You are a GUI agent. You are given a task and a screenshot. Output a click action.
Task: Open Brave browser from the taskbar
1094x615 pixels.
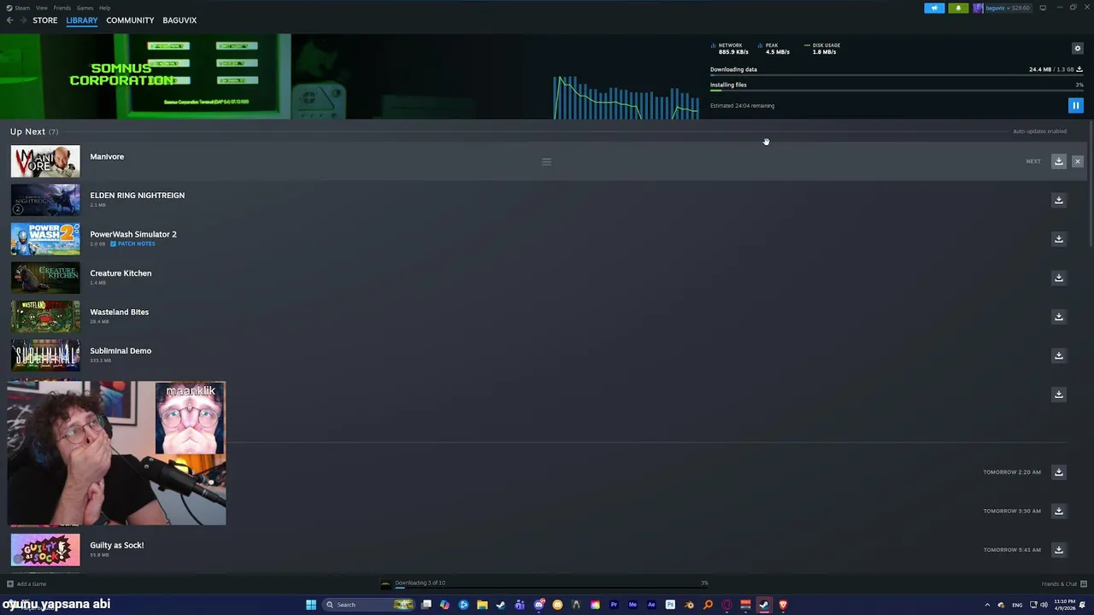pyautogui.click(x=783, y=605)
